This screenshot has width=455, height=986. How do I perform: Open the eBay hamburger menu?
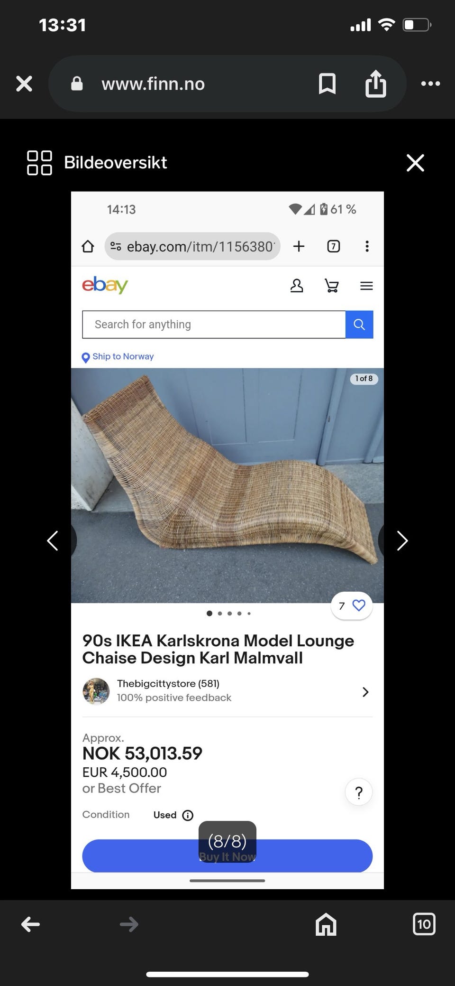pyautogui.click(x=366, y=286)
